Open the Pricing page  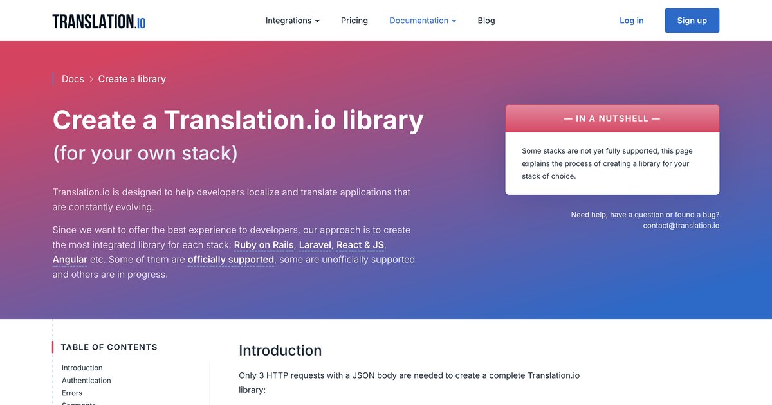[x=354, y=20]
